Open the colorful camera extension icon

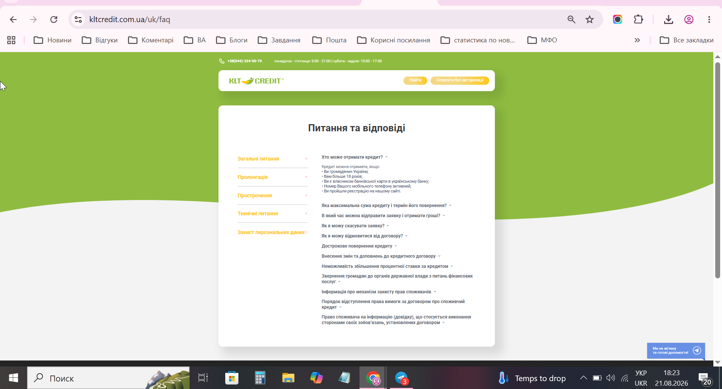tap(617, 20)
